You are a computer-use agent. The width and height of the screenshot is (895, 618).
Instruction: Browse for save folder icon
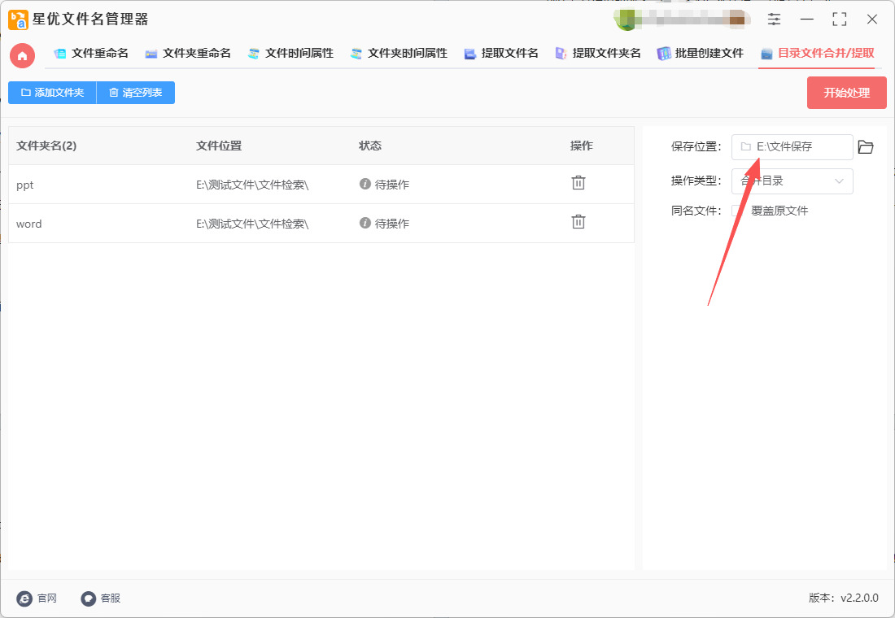click(x=866, y=146)
